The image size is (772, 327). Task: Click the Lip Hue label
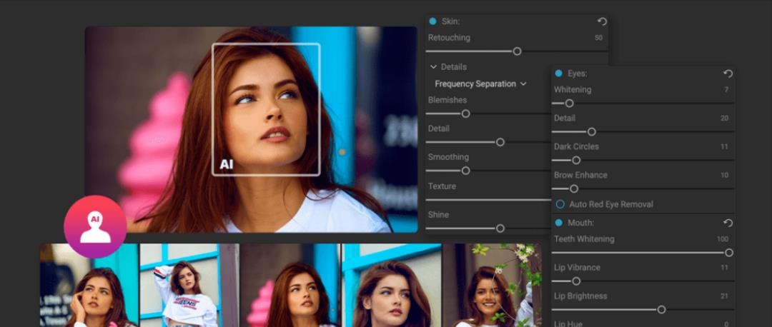pos(568,323)
